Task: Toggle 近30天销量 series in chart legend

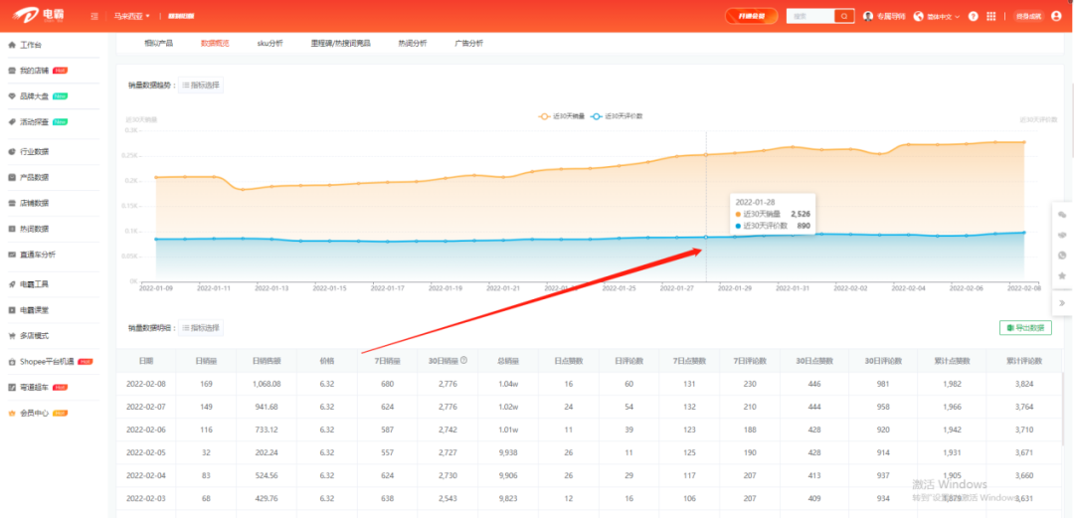Action: coord(562,116)
